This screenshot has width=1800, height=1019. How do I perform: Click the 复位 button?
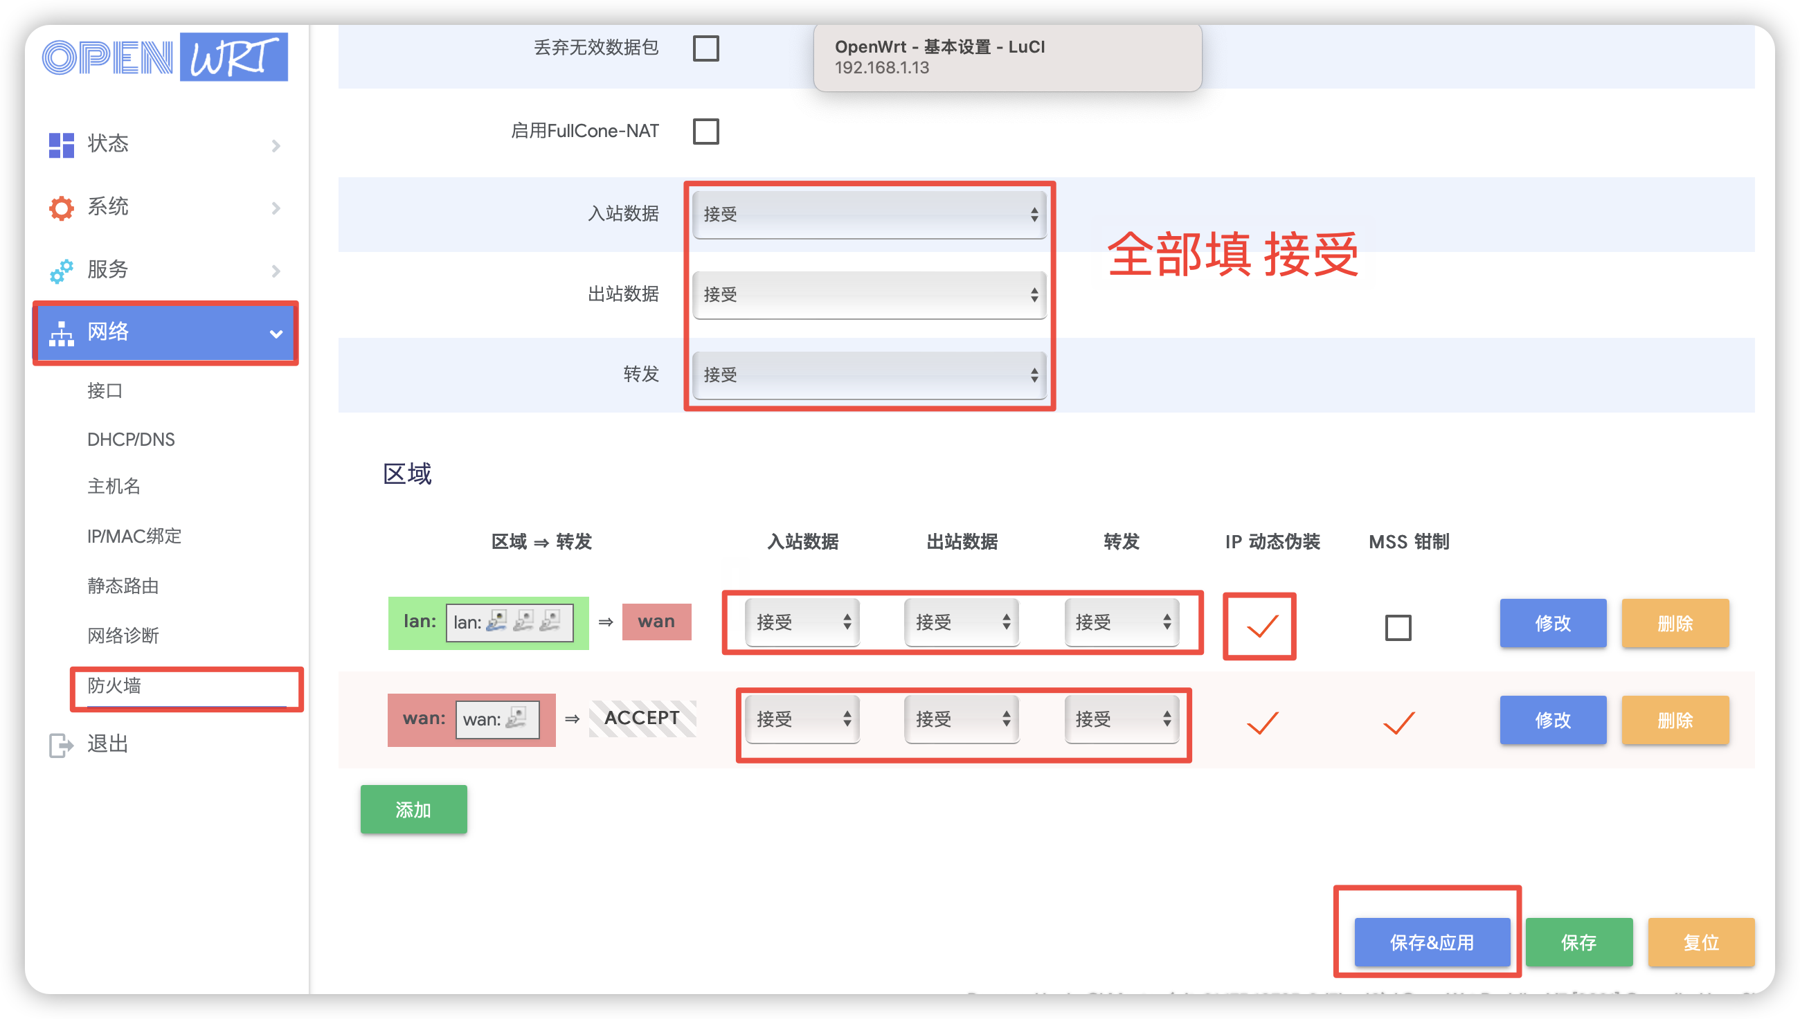pos(1701,943)
